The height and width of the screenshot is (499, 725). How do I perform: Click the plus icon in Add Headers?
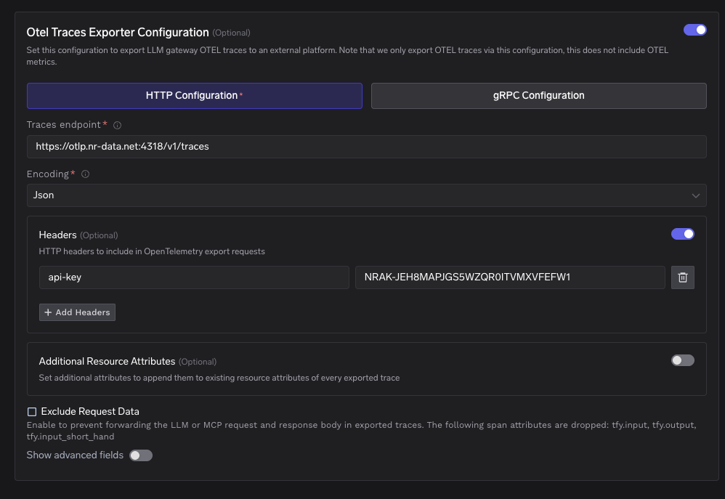coord(48,312)
